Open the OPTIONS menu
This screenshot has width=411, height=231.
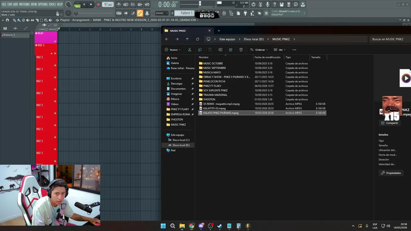(x=43, y=4)
